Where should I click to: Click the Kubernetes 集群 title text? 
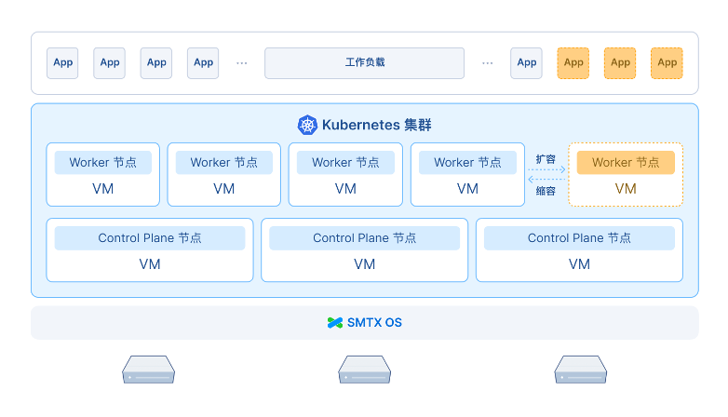[x=376, y=125]
